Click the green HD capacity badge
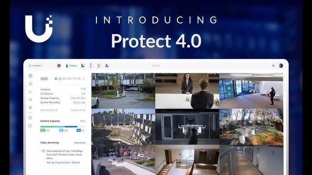This screenshot has width=312, height=175. (x=43, y=131)
